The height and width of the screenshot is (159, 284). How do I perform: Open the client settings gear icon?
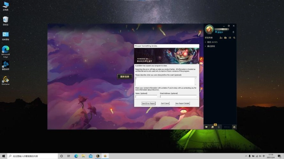(x=229, y=26)
